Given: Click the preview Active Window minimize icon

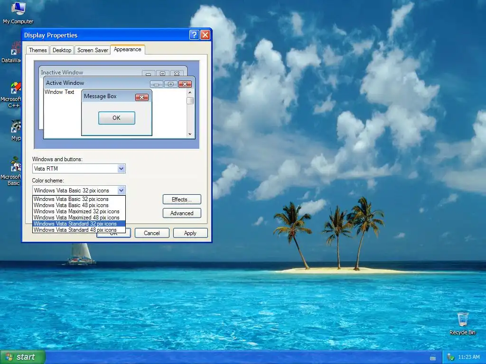Looking at the screenshot, I should pos(156,84).
